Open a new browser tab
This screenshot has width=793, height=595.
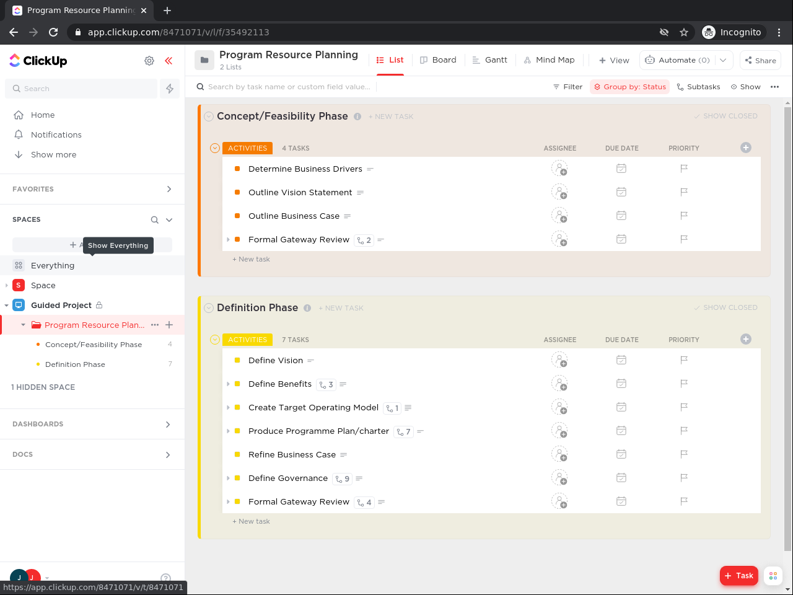[x=167, y=11]
